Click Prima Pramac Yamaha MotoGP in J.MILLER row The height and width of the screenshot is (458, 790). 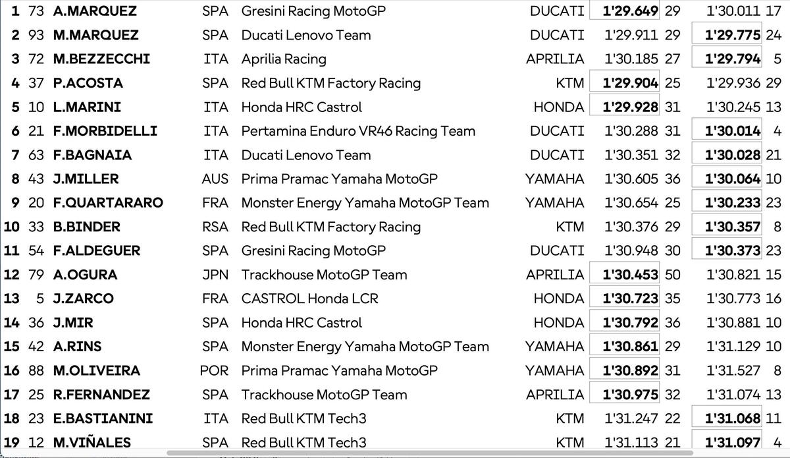click(339, 179)
